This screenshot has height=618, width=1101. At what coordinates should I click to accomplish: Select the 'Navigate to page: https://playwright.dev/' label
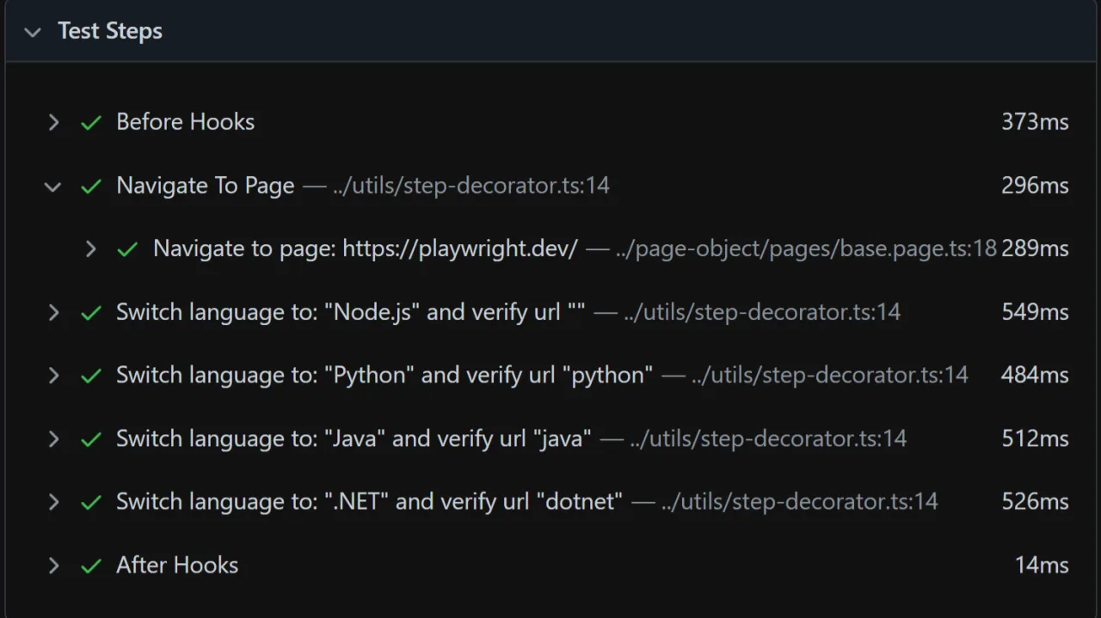[366, 248]
